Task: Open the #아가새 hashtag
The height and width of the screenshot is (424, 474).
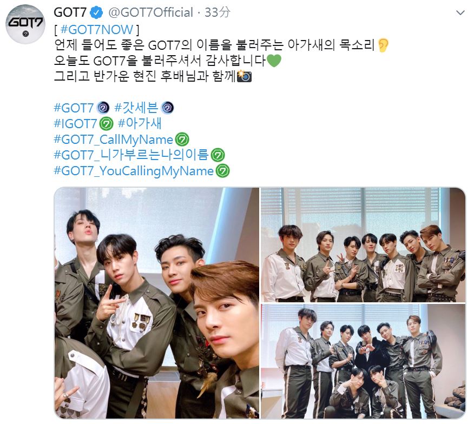Action: (x=140, y=123)
